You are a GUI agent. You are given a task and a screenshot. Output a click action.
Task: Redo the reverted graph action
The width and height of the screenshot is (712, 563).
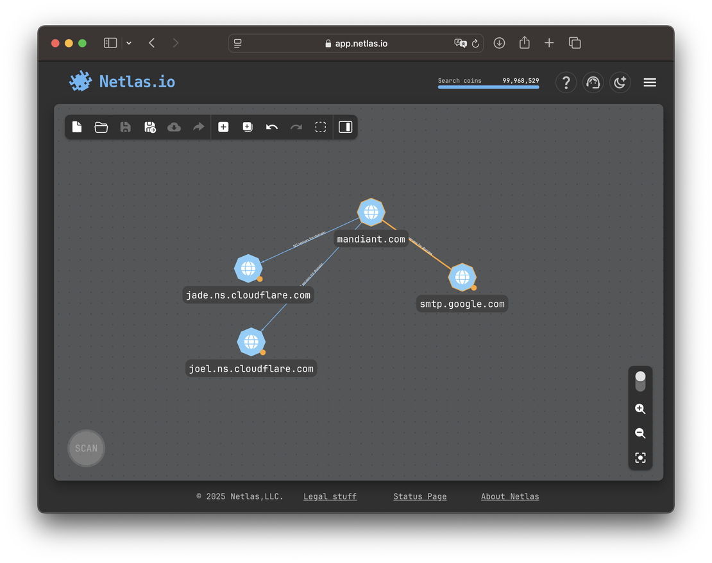click(296, 126)
